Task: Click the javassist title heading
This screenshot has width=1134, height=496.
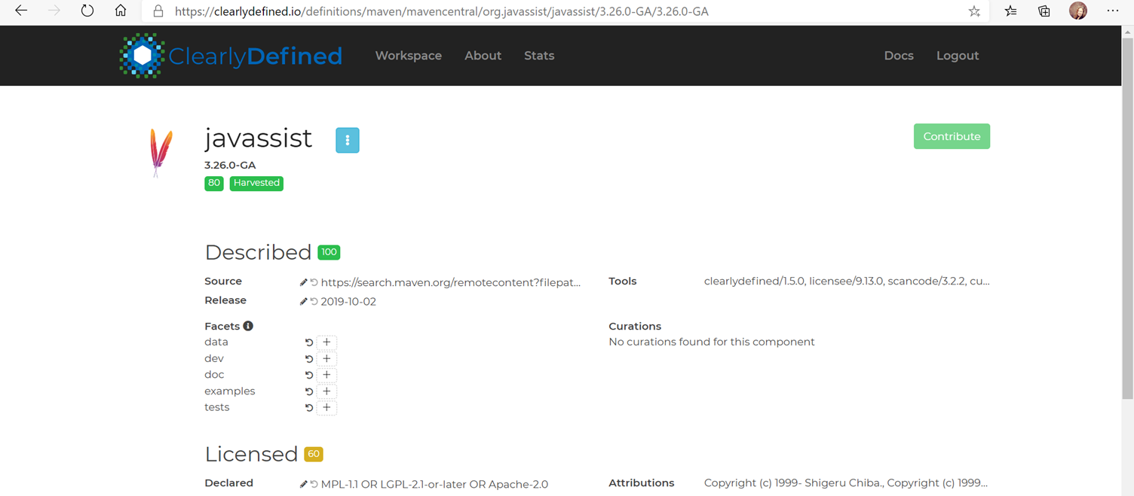Action: pos(258,138)
